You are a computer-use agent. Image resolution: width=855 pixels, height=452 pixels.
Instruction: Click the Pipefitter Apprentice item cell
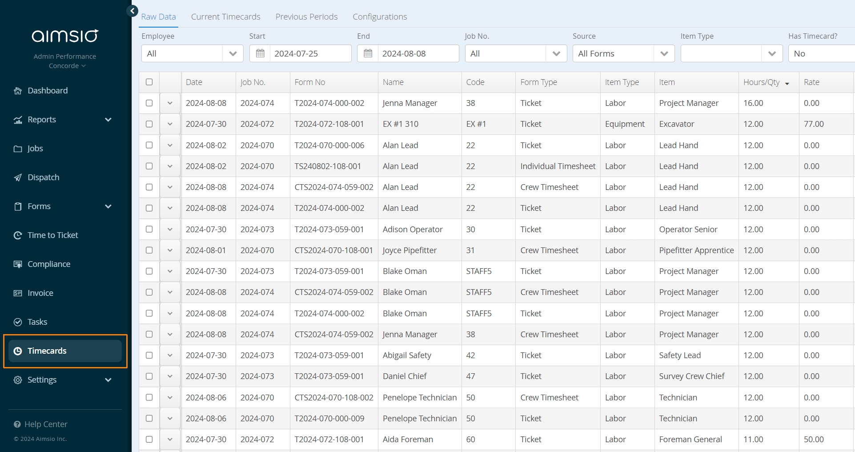(696, 250)
